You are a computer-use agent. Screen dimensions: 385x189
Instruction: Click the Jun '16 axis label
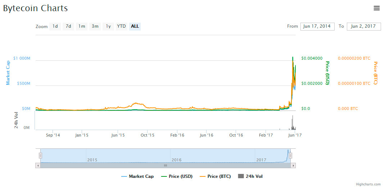click(x=207, y=135)
